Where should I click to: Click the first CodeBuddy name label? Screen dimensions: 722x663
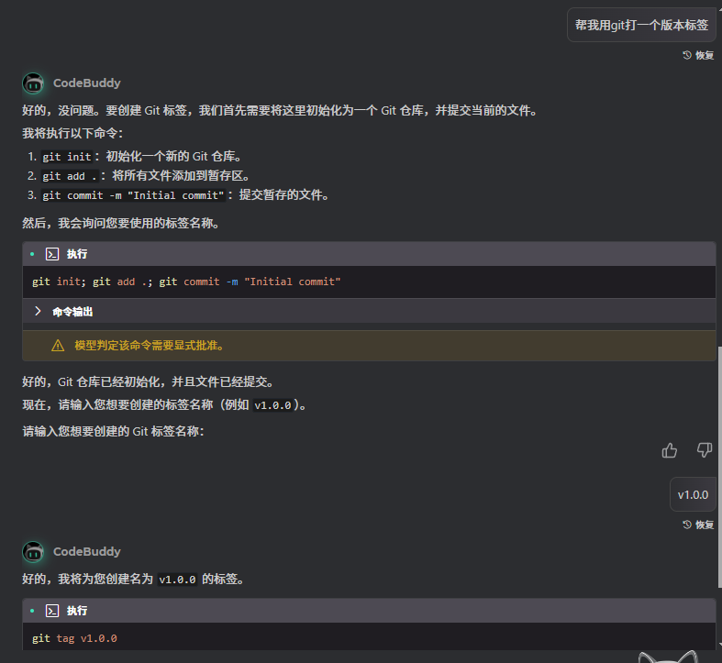pos(86,83)
